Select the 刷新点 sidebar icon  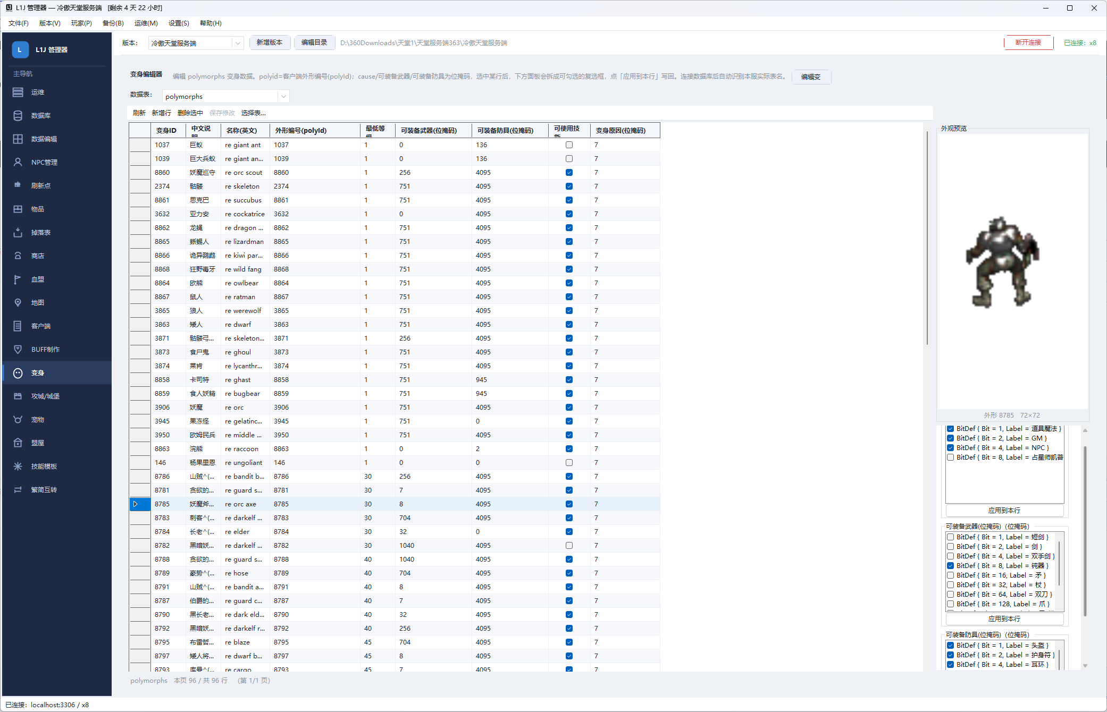coord(18,186)
